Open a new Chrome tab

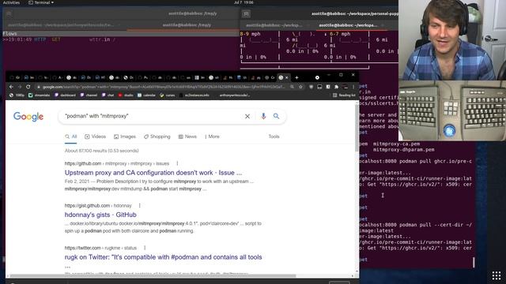pyautogui.click(x=296, y=77)
